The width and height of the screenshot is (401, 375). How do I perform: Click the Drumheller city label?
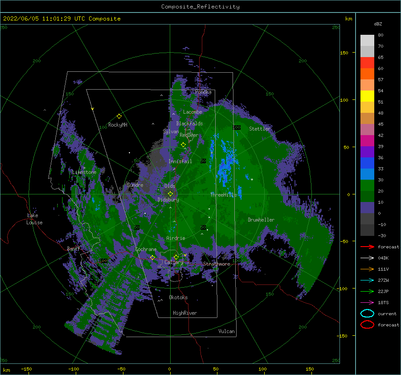tap(261, 220)
